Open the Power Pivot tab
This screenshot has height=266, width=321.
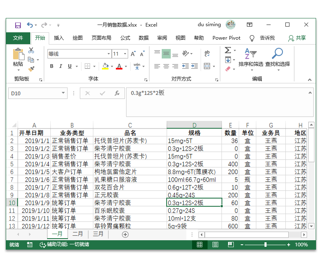[226, 38]
